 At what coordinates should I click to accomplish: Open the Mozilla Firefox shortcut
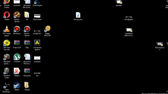click(7, 4)
